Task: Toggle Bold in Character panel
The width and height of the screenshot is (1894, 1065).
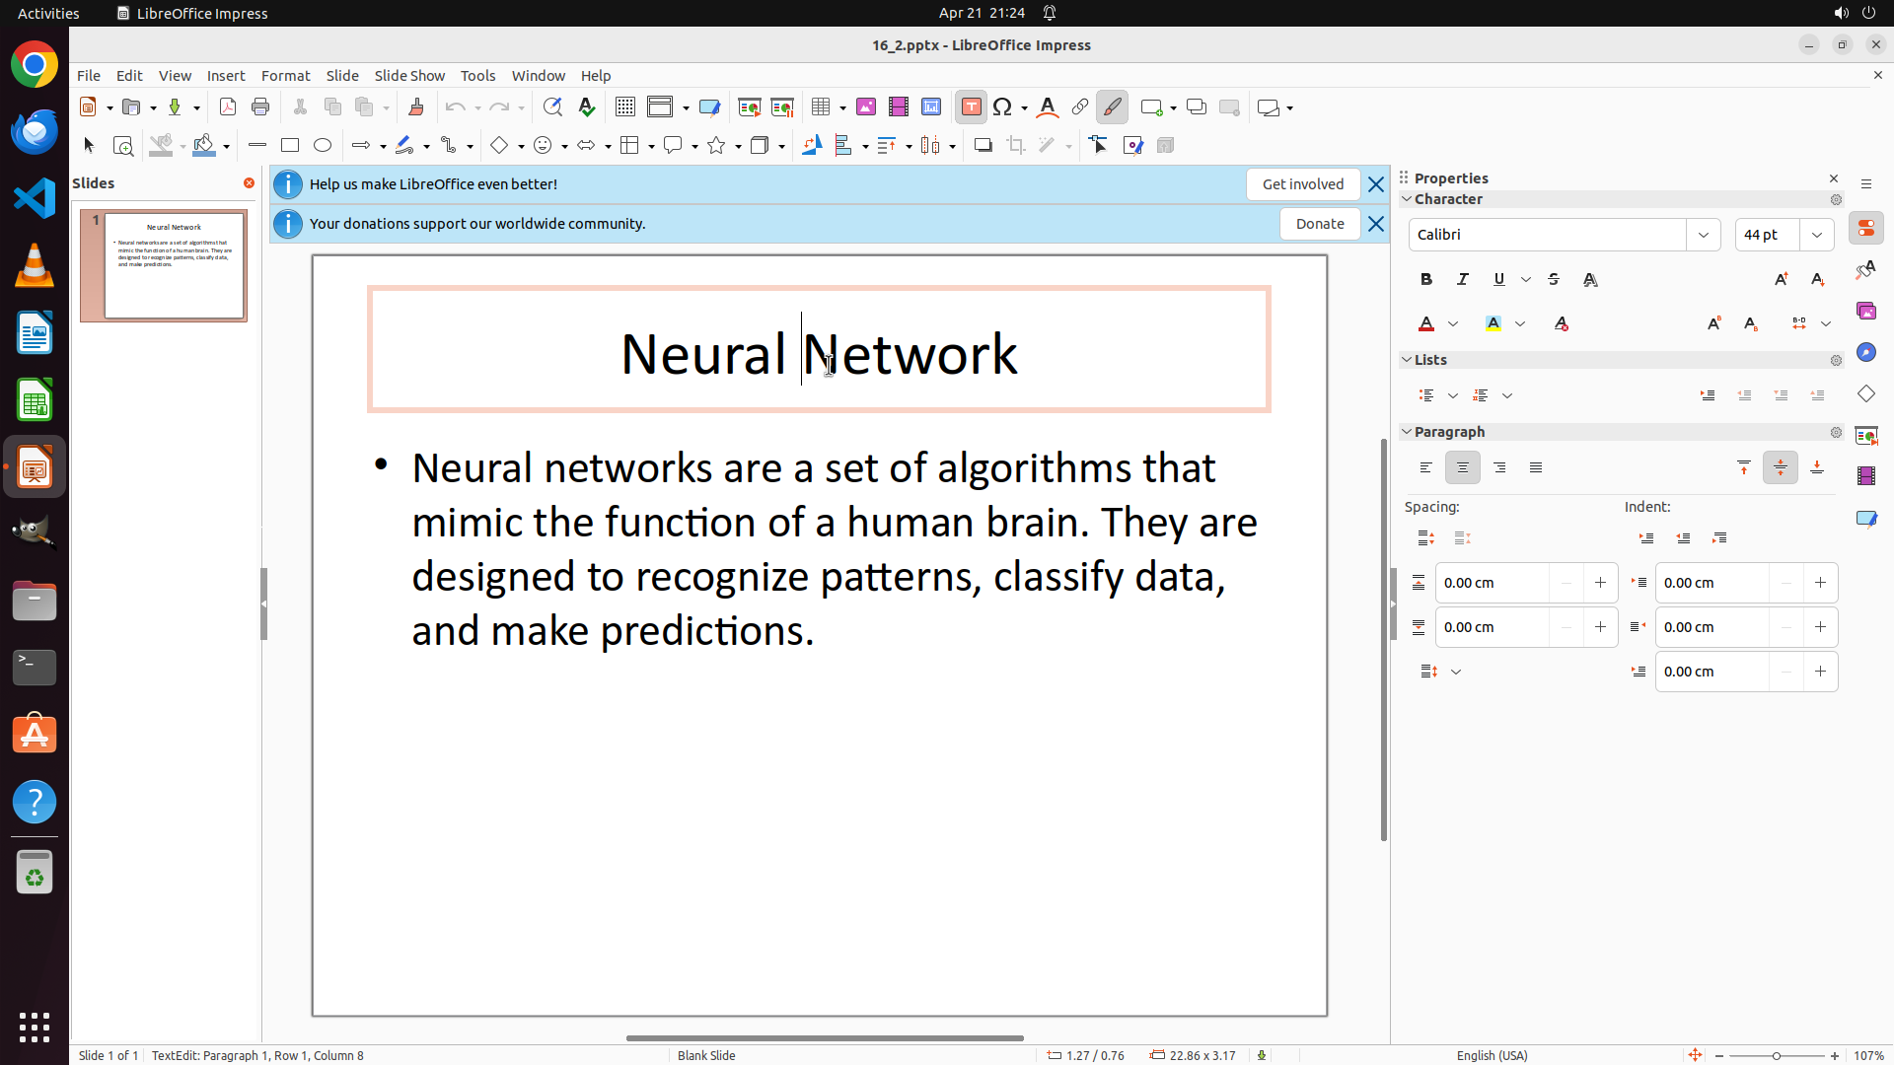Action: (x=1426, y=280)
